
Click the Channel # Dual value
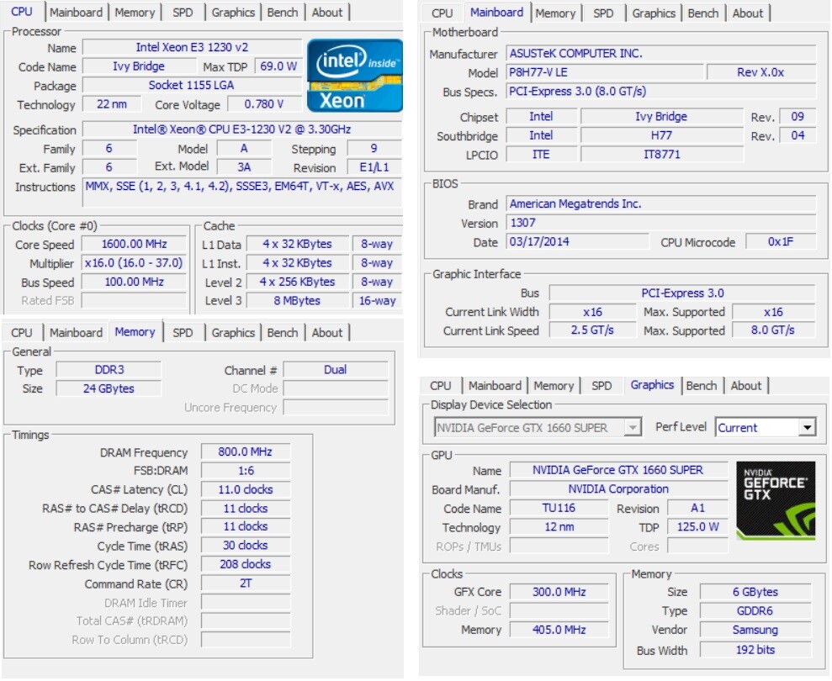point(336,370)
